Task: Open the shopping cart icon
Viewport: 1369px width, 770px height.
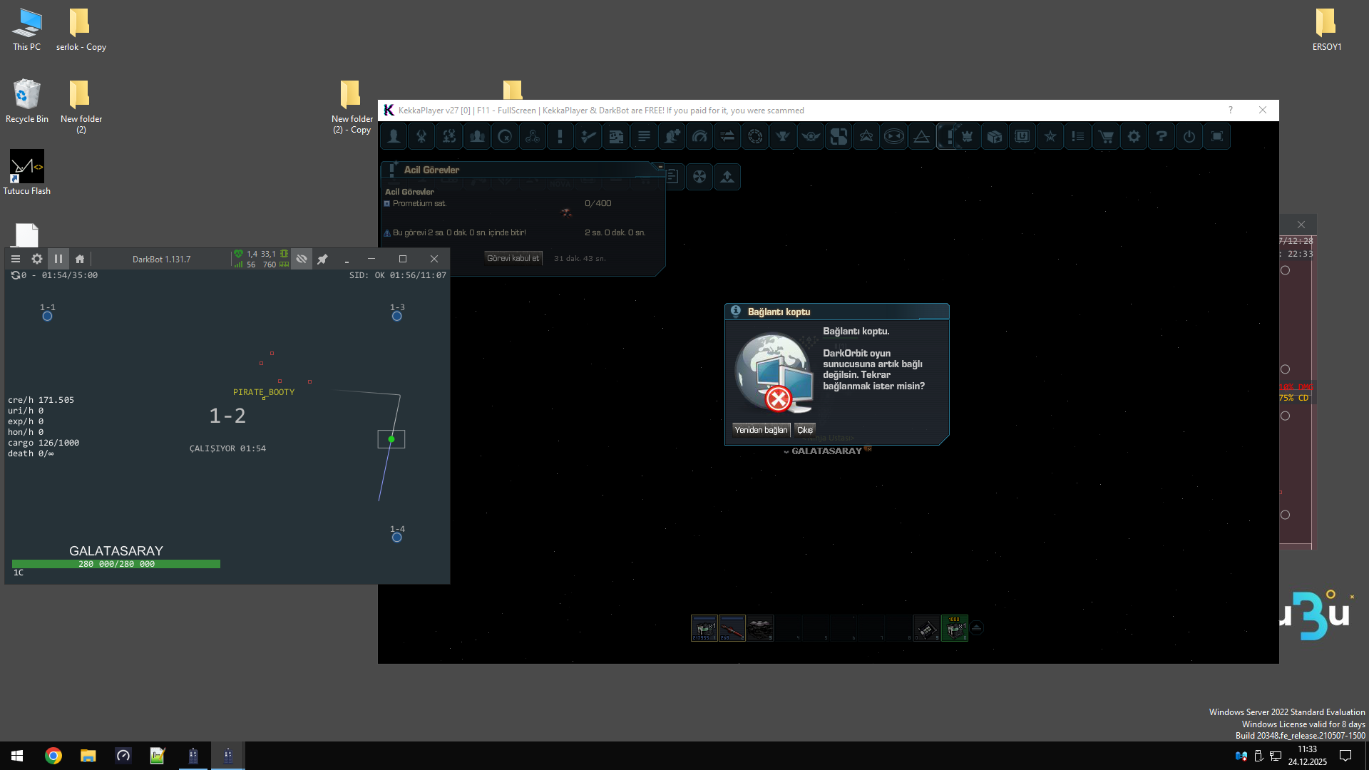Action: point(1106,136)
